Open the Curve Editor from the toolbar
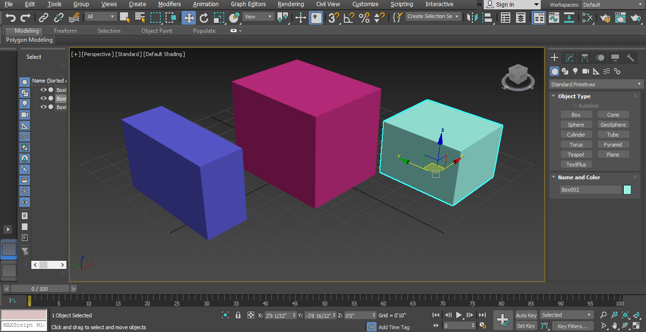646x332 pixels. click(554, 18)
